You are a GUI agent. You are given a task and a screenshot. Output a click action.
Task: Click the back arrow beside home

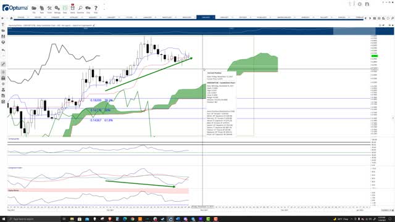pos(2,18)
